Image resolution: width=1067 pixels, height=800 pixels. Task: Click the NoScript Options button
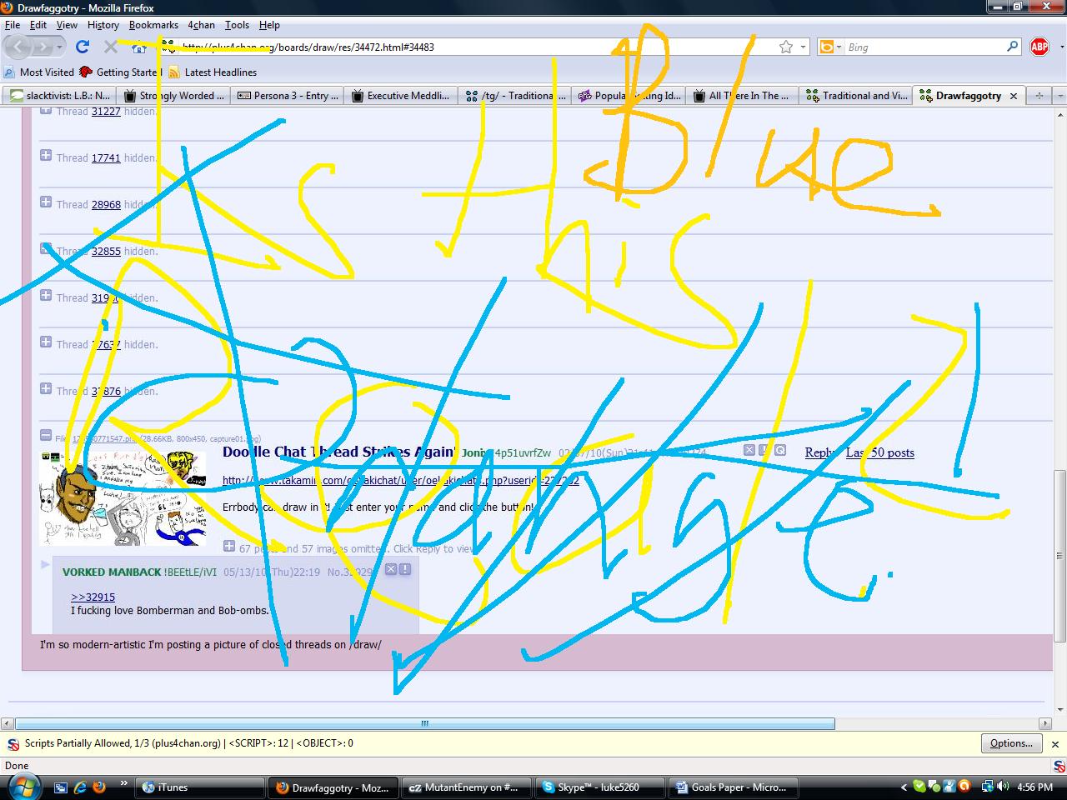click(x=1010, y=743)
